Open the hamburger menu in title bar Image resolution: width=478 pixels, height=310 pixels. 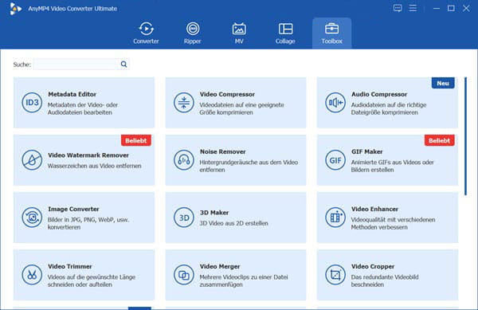click(x=413, y=8)
